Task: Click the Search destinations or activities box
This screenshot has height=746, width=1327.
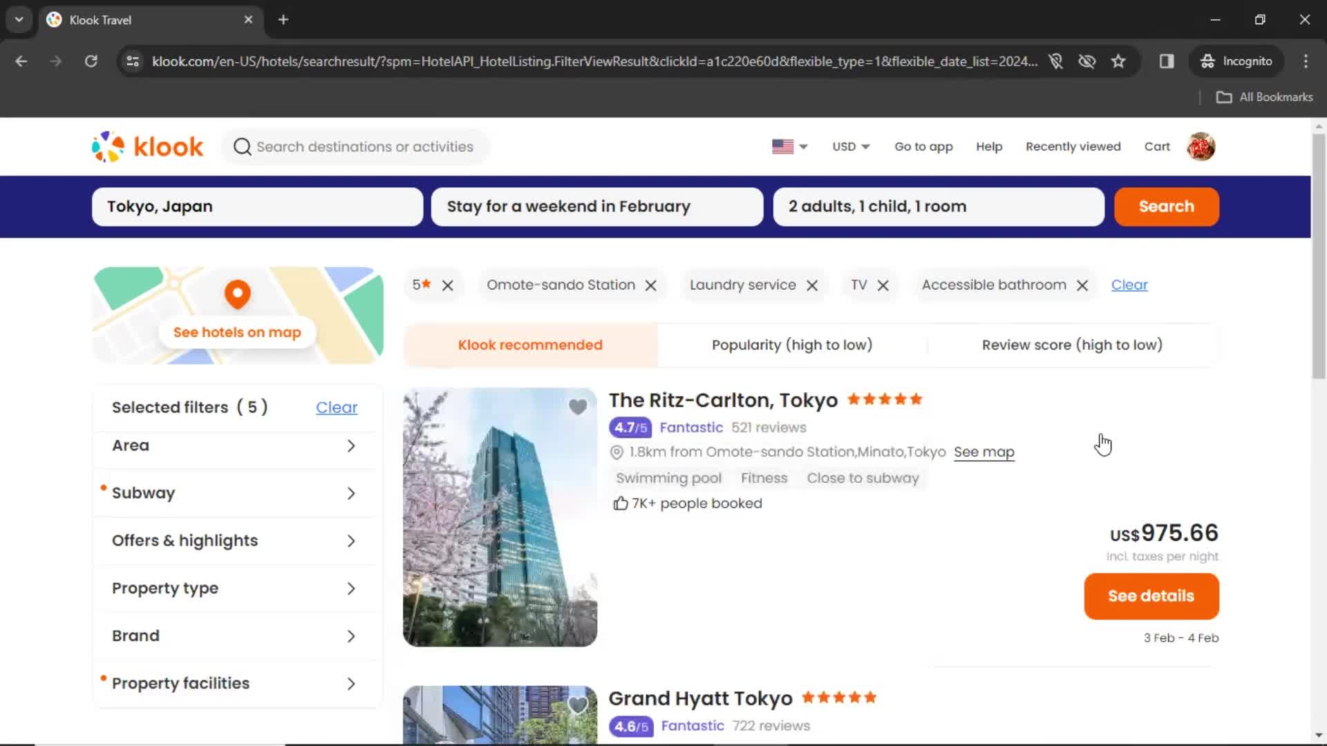Action: [355, 146]
